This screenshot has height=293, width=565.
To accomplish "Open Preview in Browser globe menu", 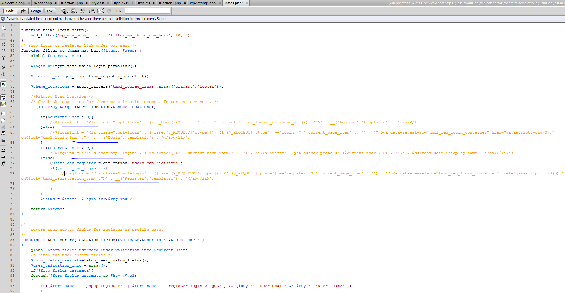I will click(x=74, y=11).
